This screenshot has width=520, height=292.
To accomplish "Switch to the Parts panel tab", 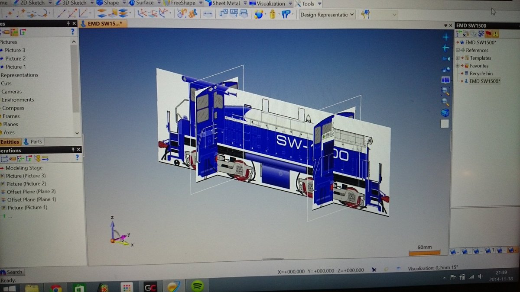I will 33,141.
